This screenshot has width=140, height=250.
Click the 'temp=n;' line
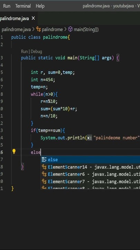(x=39, y=87)
